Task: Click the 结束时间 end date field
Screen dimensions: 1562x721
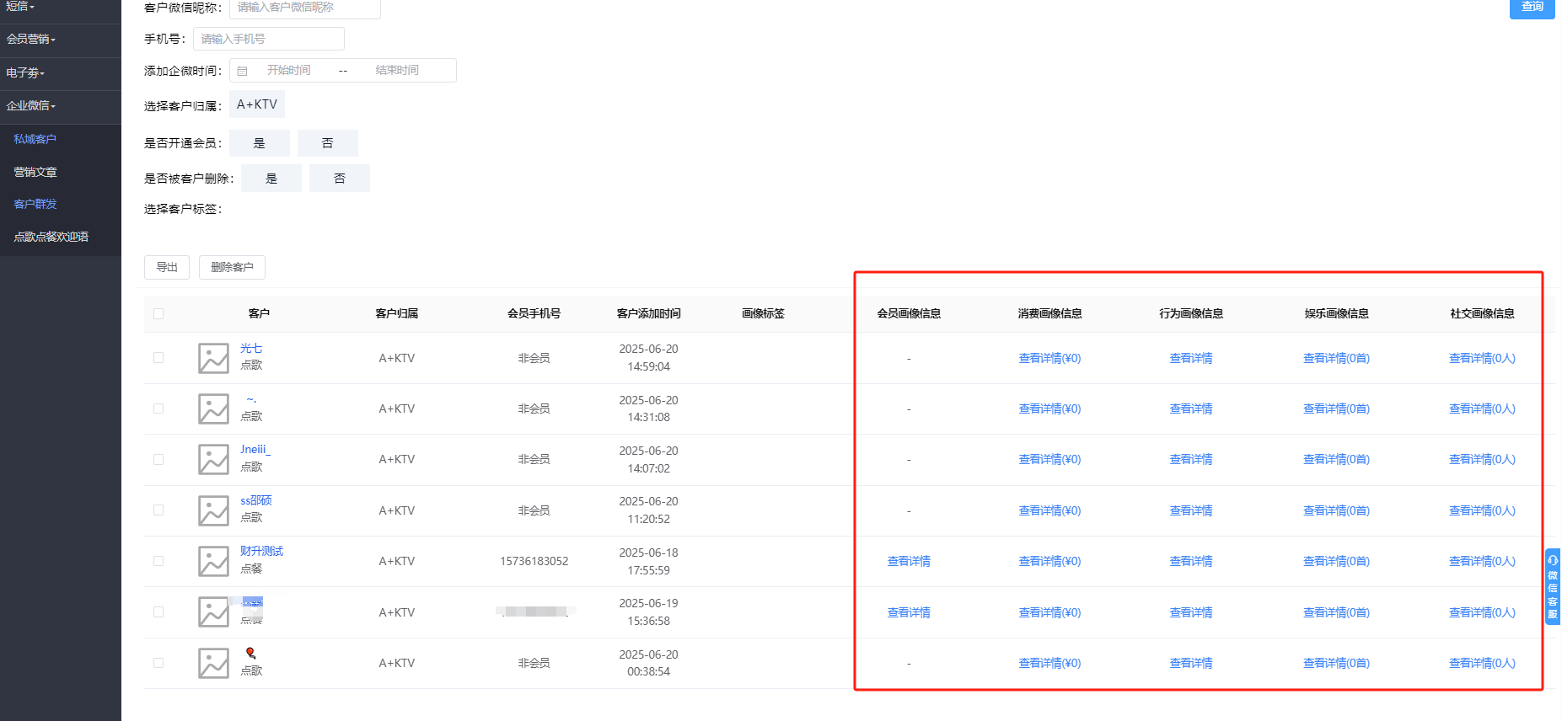Action: [x=397, y=70]
